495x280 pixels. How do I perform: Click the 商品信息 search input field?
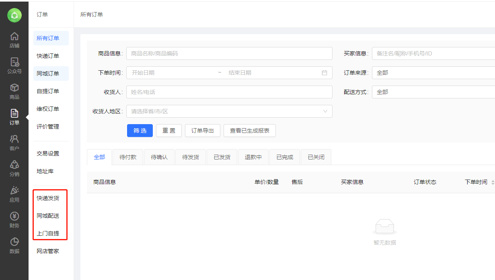point(229,53)
